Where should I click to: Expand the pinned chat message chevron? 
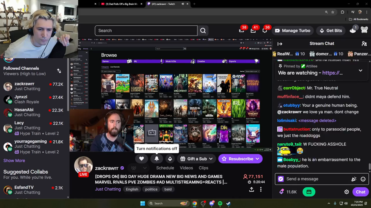pyautogui.click(x=360, y=70)
